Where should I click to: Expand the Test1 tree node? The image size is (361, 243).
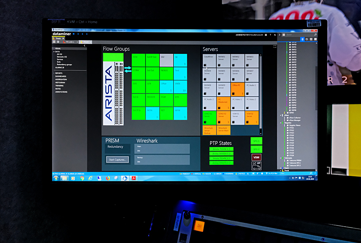[281, 168]
